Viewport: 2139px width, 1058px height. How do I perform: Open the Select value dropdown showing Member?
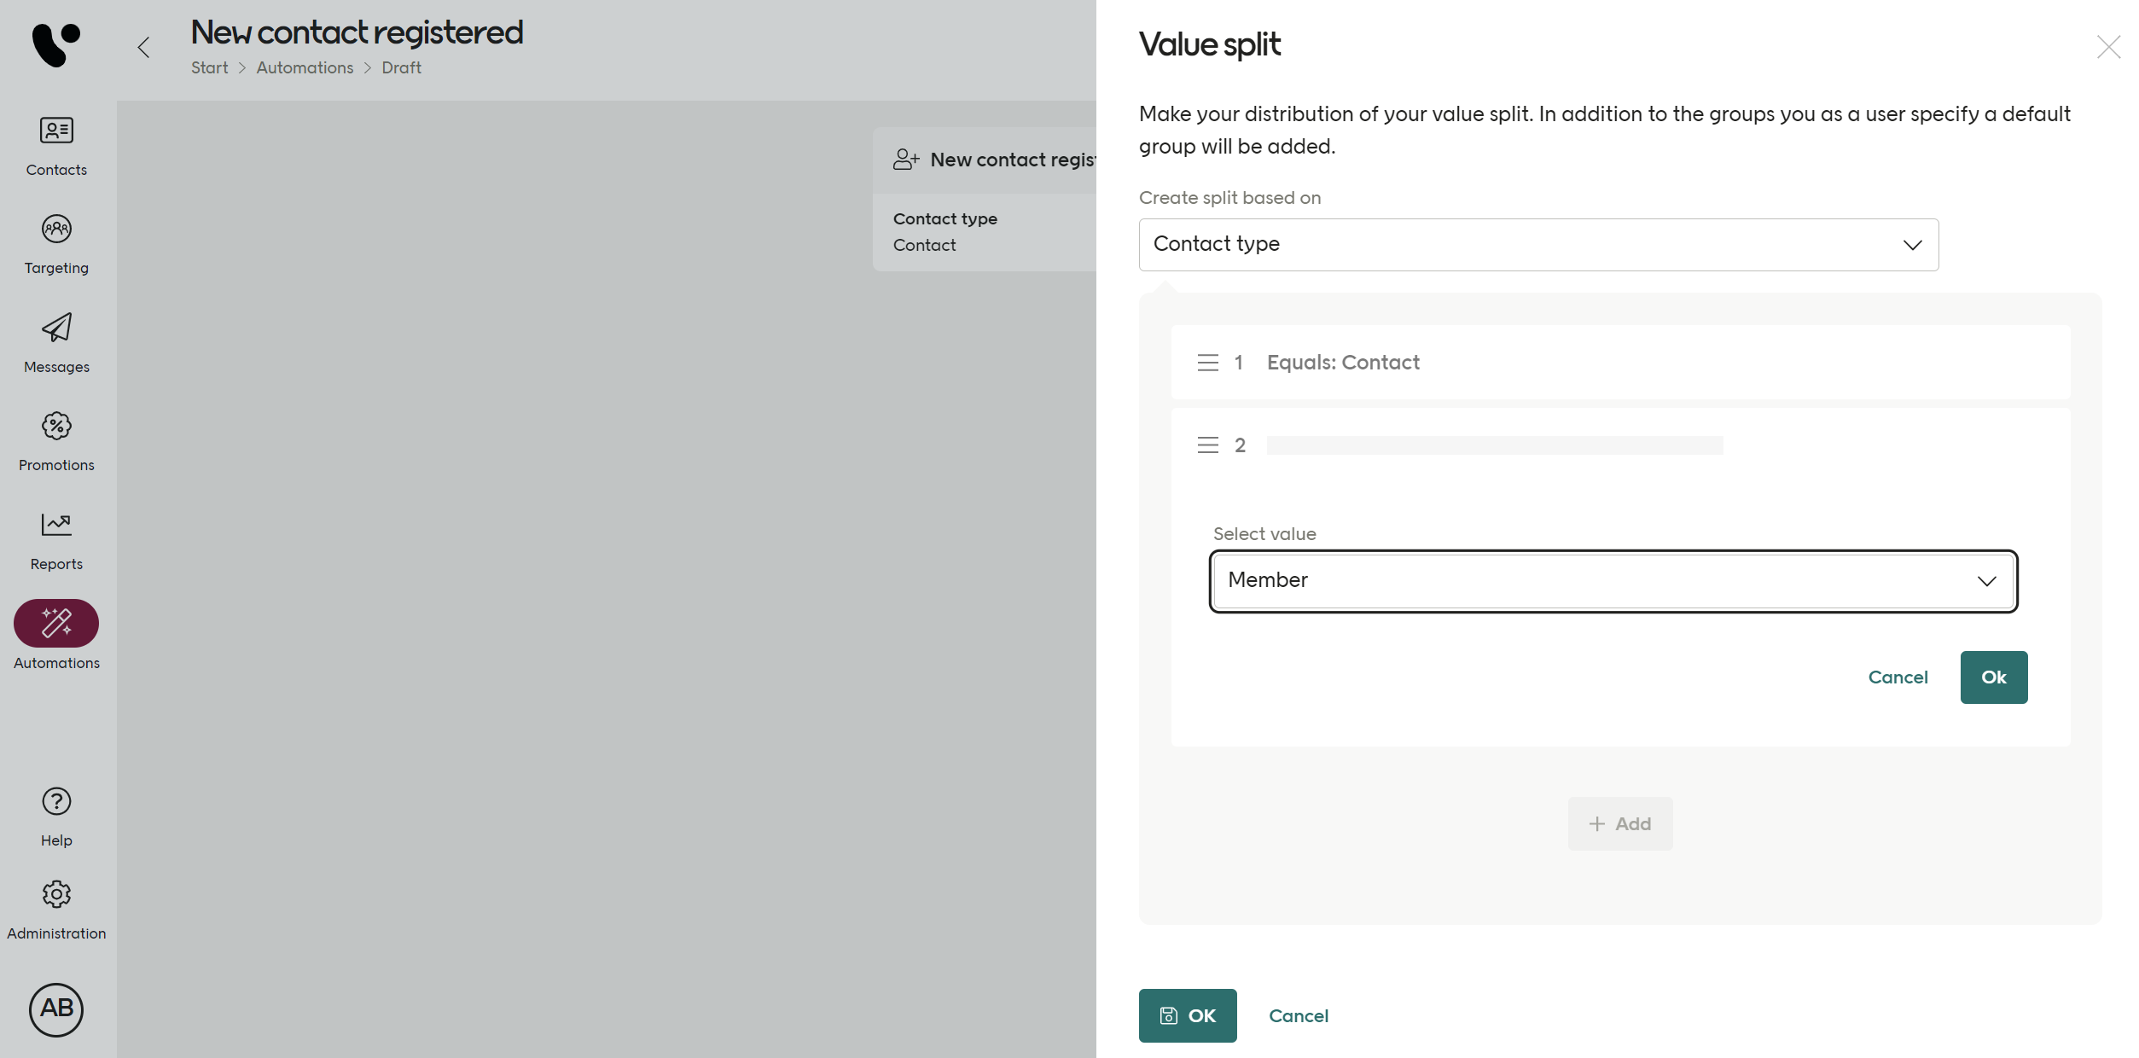(x=1611, y=580)
